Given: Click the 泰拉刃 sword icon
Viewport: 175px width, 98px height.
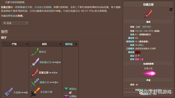Looking at the screenshot, I should (35, 52).
